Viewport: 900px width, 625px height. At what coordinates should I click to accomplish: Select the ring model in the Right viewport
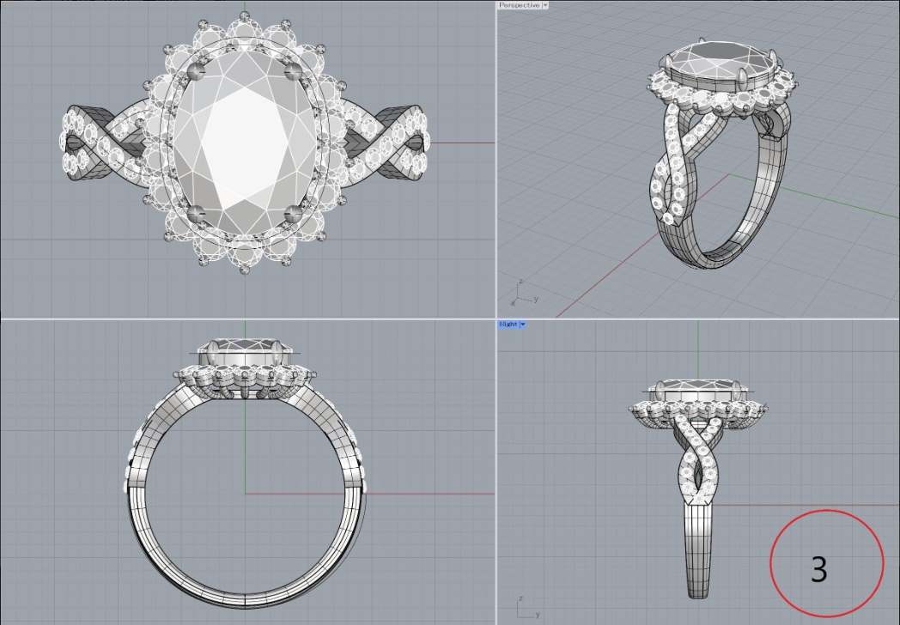click(x=698, y=488)
